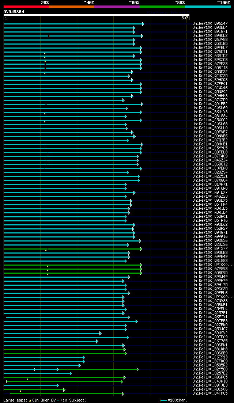The width and height of the screenshot is (234, 403).
Task: Open the UniRef100_A5BQ95 entry
Action: (x=210, y=273)
